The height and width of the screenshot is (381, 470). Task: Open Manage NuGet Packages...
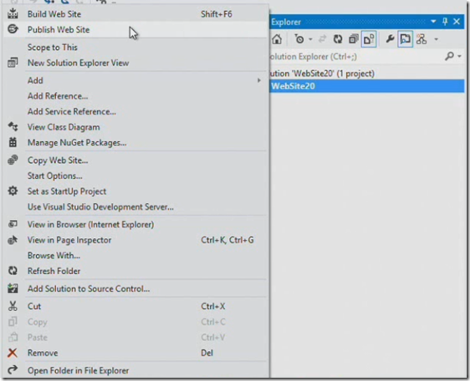[135, 143]
